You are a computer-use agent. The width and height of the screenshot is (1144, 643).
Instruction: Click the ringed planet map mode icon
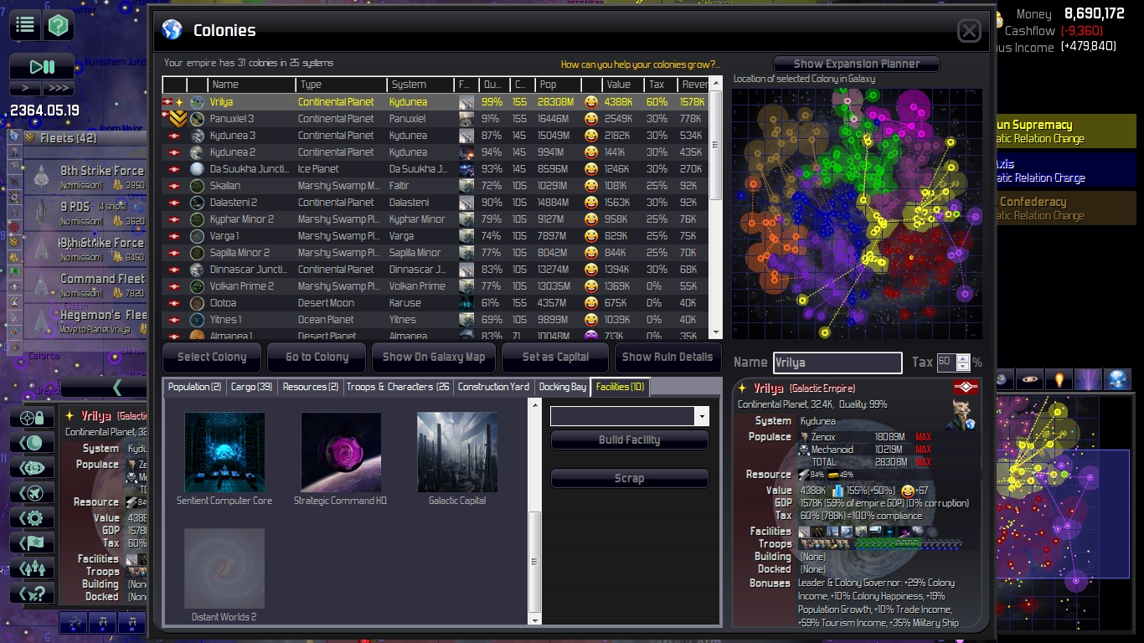[1031, 379]
